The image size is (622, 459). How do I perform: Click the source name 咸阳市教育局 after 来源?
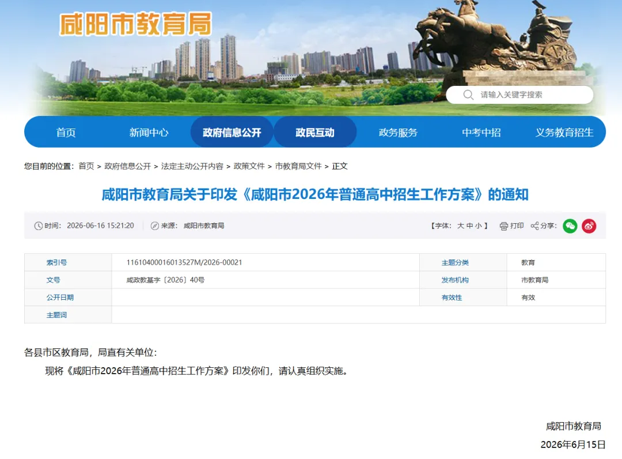[x=204, y=225]
